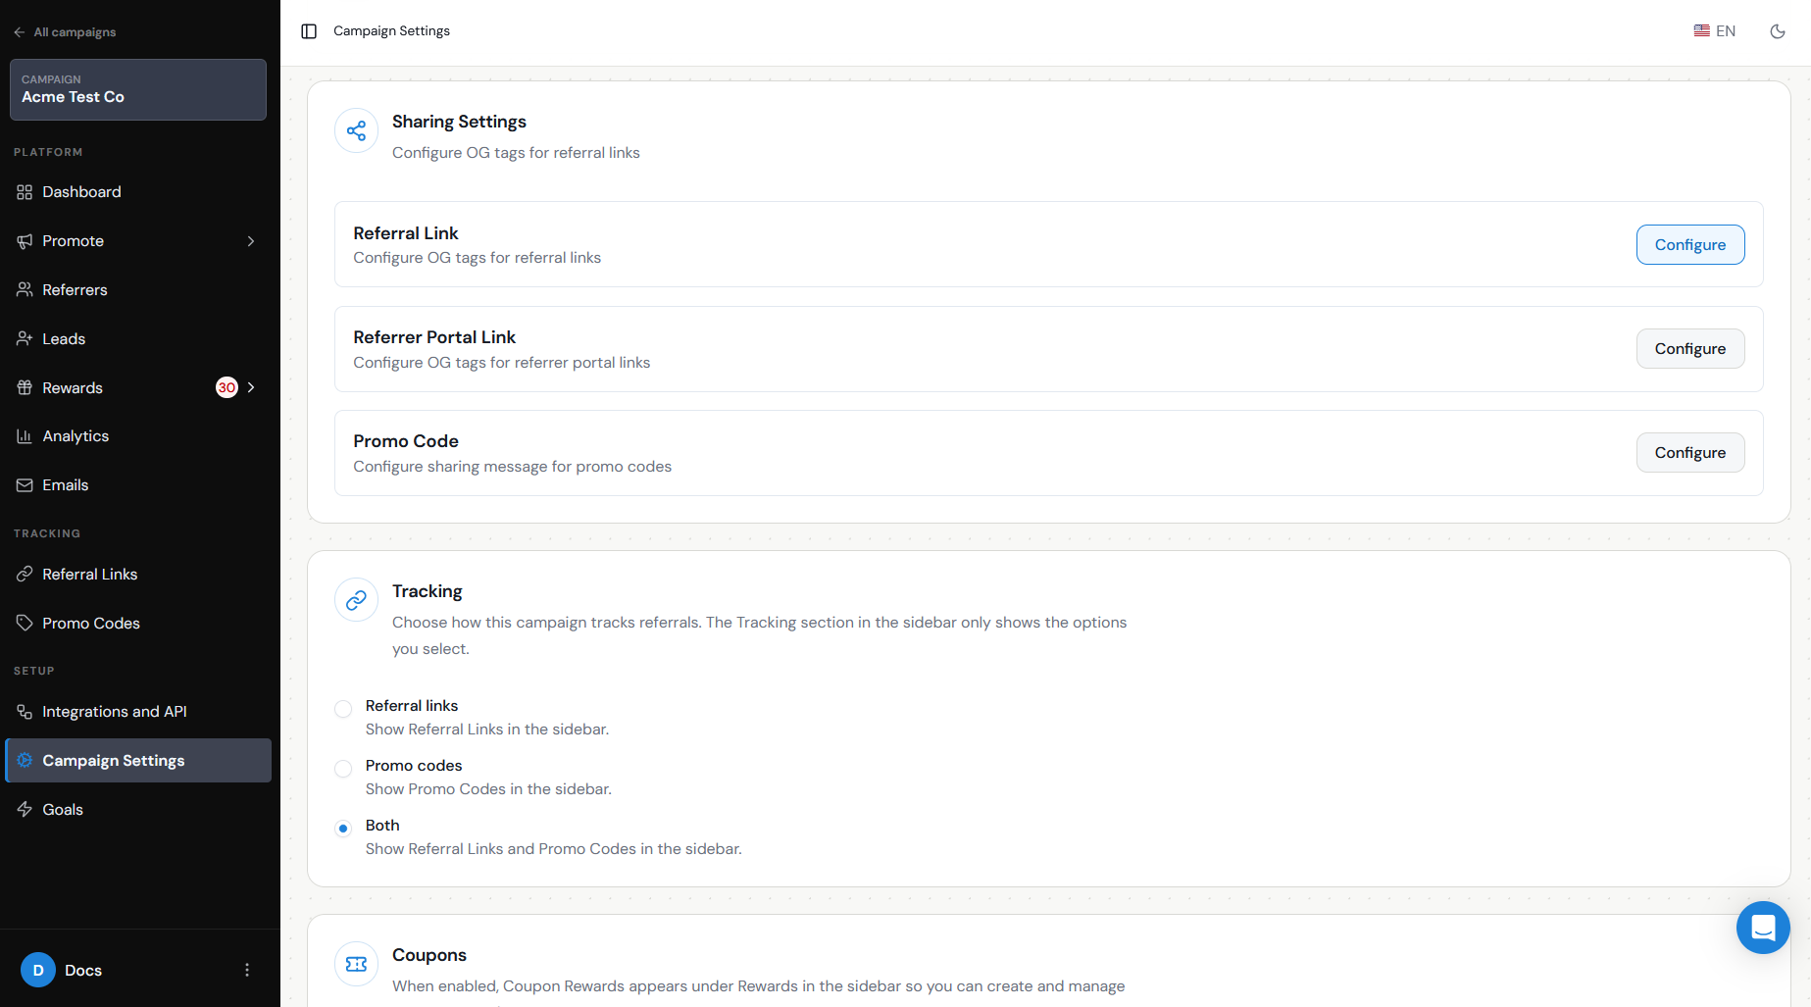Image resolution: width=1811 pixels, height=1007 pixels.
Task: Open the Acme Test Co campaign switcher
Action: pyautogui.click(x=138, y=89)
